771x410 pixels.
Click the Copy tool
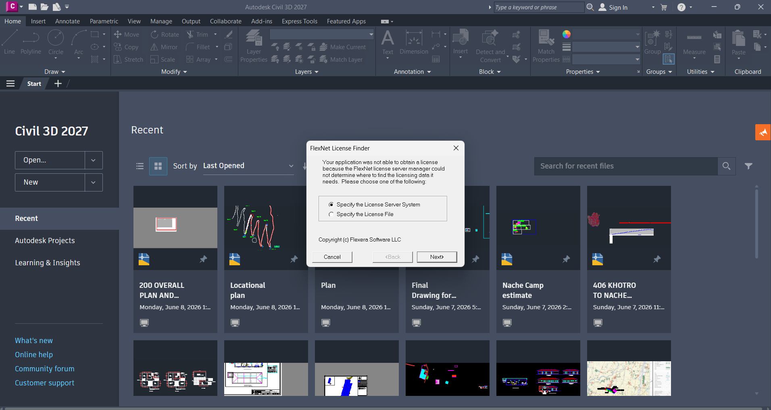pyautogui.click(x=126, y=47)
